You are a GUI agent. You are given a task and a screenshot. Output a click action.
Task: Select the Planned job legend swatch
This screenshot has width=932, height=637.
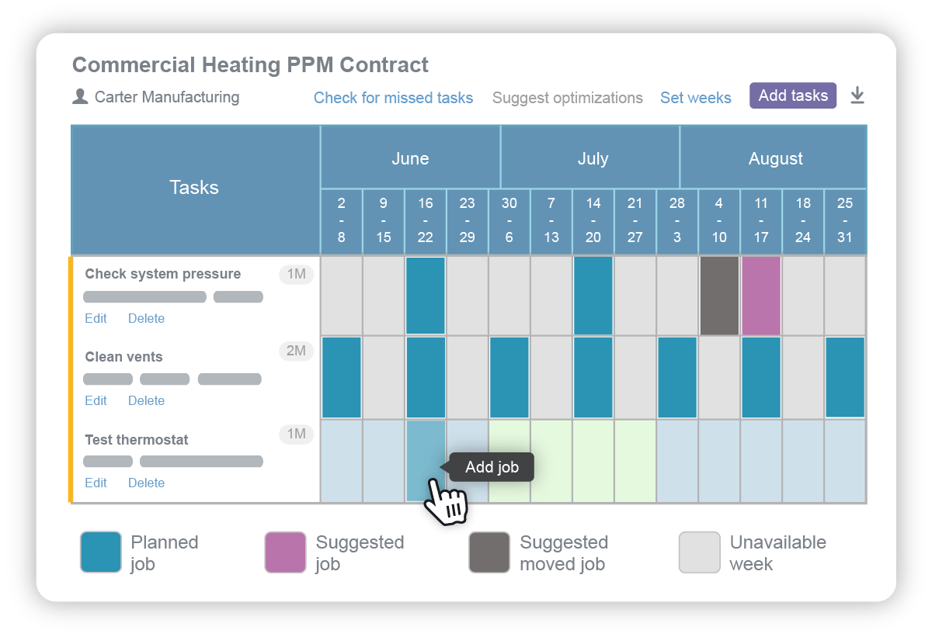click(99, 552)
